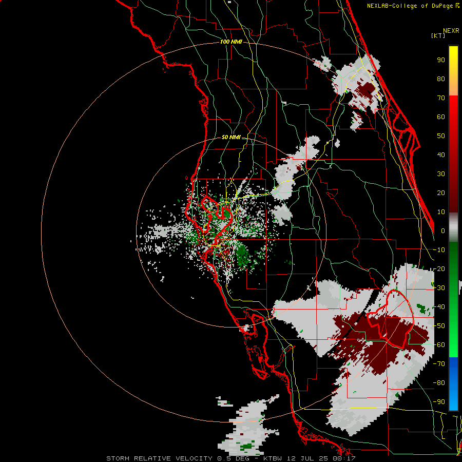Click the blue band of the color bar
This screenshot has height=462, width=462.
(453, 383)
